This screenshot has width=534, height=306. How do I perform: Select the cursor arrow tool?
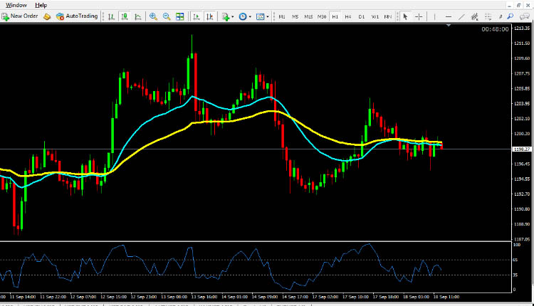coord(405,16)
